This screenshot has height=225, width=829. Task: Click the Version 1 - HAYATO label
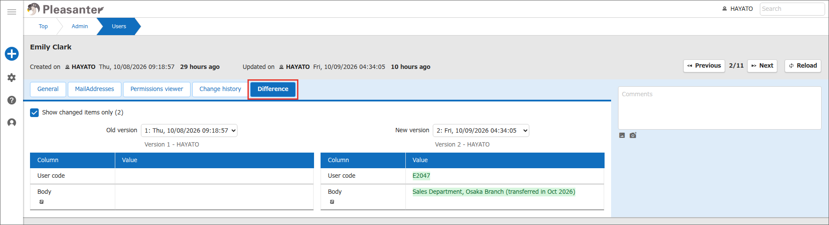coord(172,144)
